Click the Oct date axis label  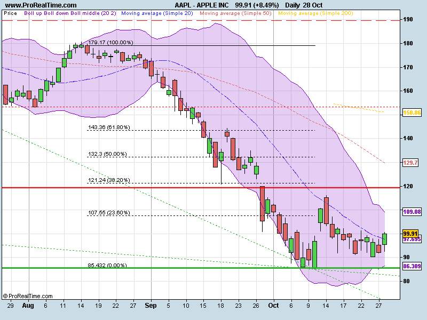(273, 306)
